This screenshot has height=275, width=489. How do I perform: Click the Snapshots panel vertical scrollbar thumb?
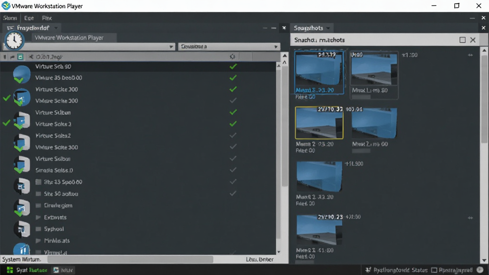point(484,100)
